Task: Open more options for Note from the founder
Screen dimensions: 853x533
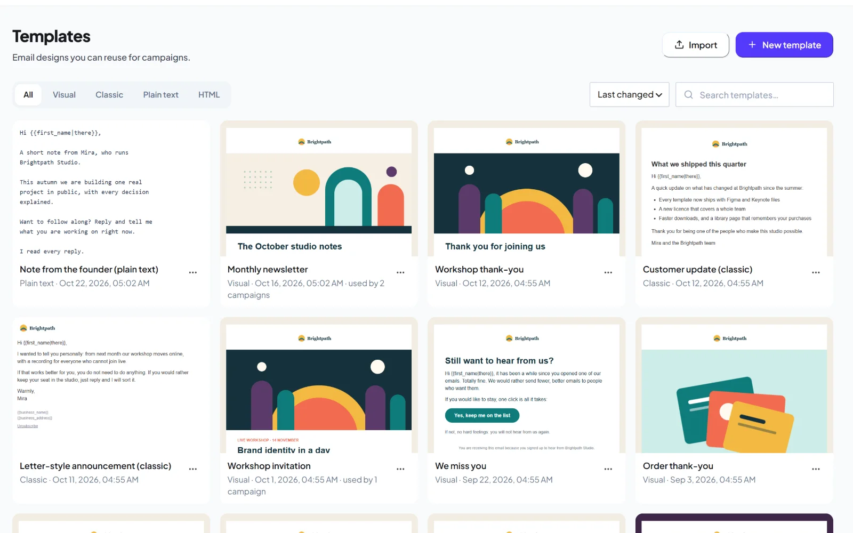Action: point(193,272)
